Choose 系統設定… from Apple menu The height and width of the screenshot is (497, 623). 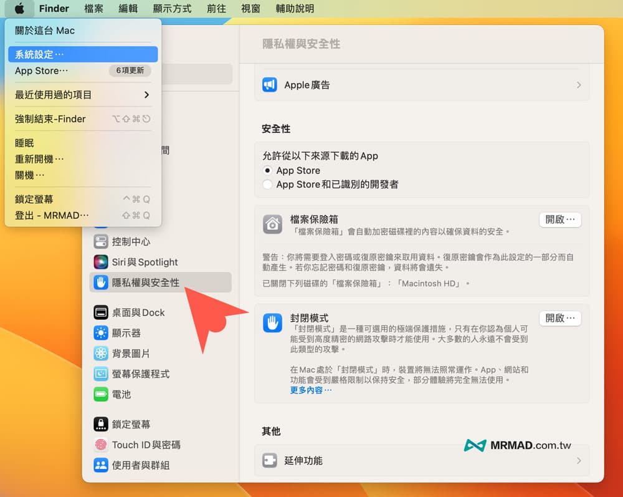(x=83, y=54)
